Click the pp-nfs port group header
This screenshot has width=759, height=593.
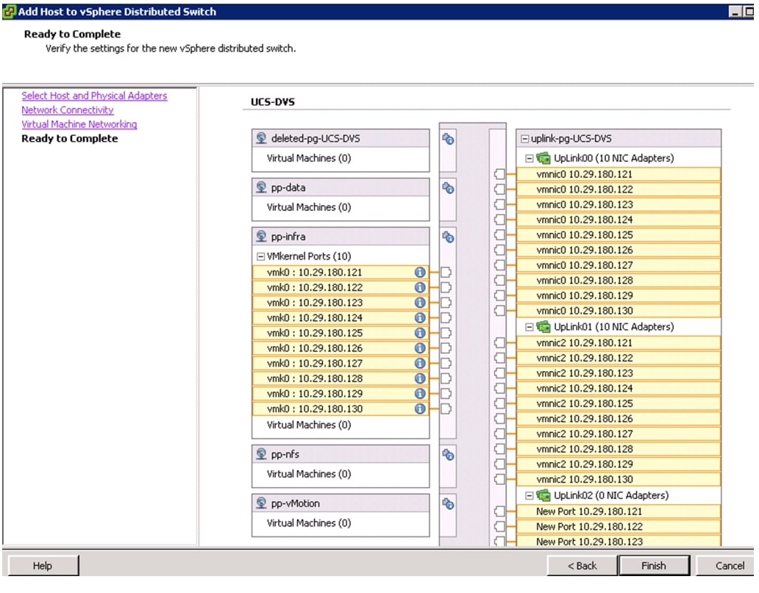(341, 454)
